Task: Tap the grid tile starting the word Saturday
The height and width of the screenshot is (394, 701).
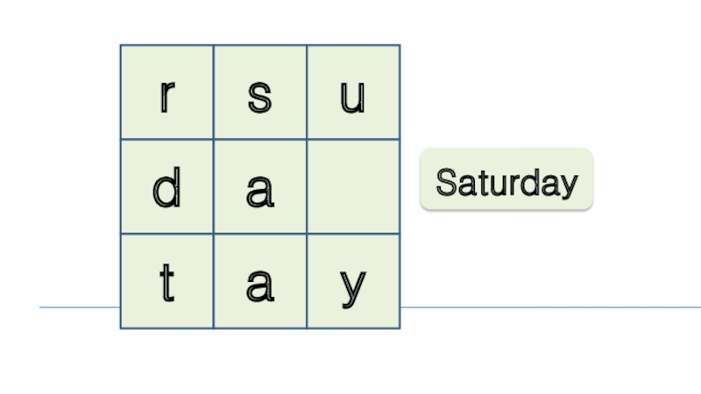Action: click(260, 93)
